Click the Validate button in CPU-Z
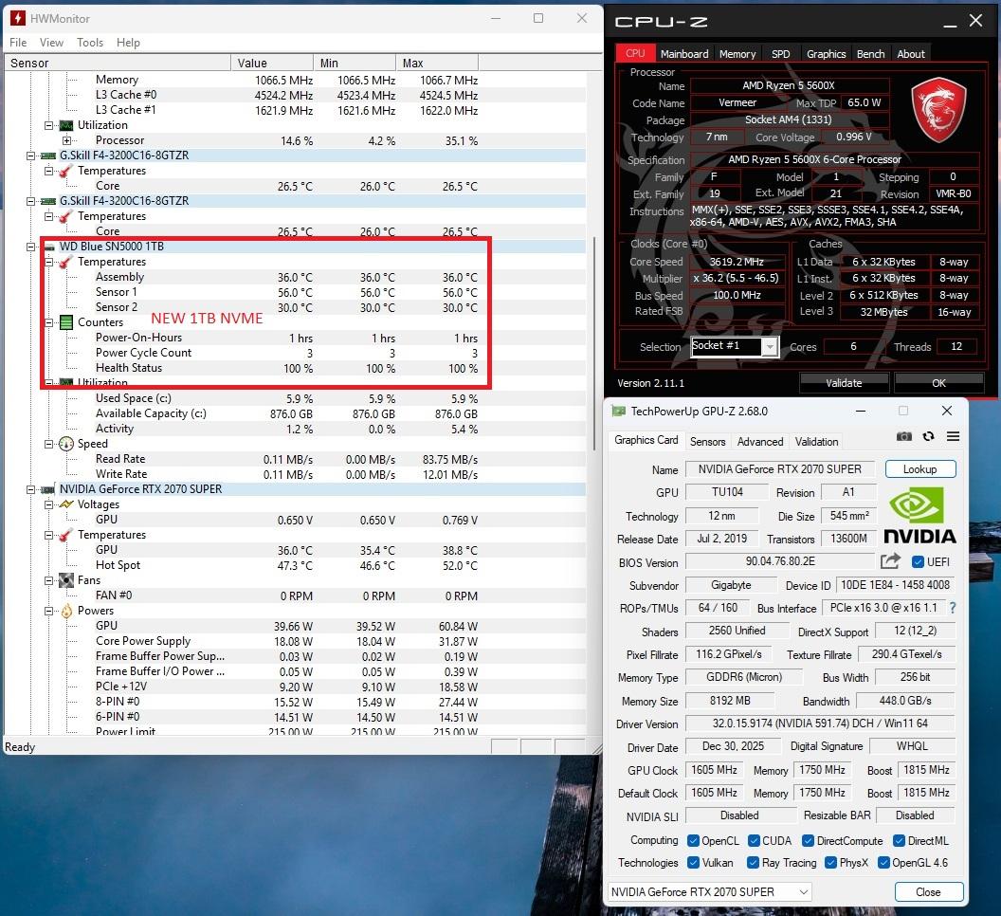1001x916 pixels. tap(844, 383)
